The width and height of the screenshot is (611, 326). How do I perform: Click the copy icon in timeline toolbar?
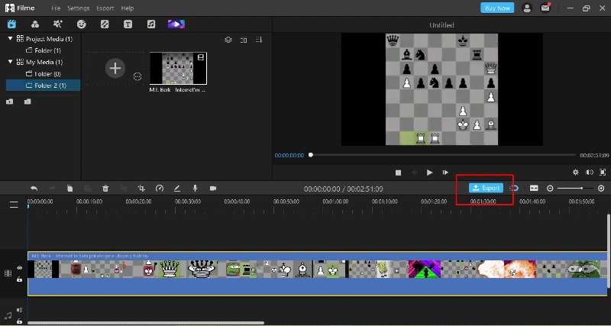pos(70,189)
